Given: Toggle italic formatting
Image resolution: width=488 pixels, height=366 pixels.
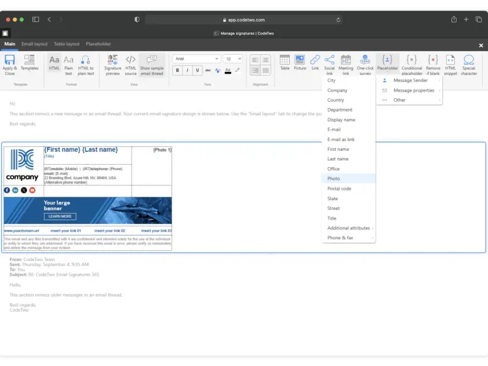Looking at the screenshot, I should 188,71.
